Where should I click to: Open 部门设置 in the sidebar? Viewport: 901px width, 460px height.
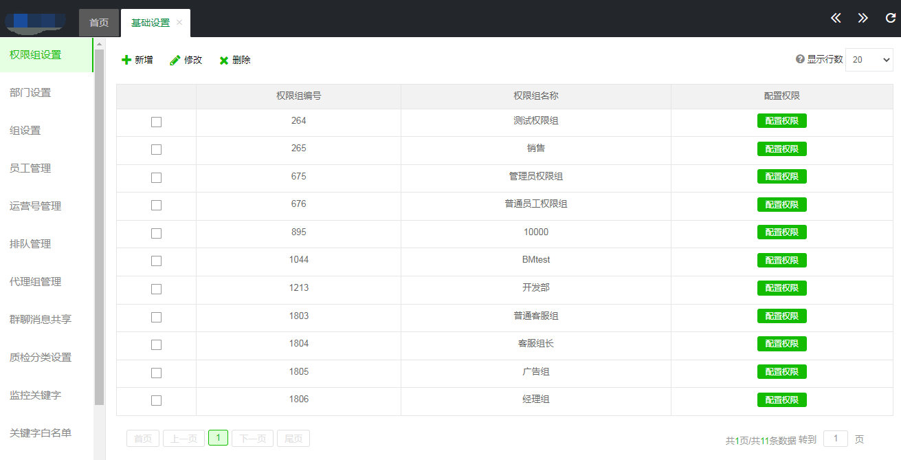click(30, 93)
